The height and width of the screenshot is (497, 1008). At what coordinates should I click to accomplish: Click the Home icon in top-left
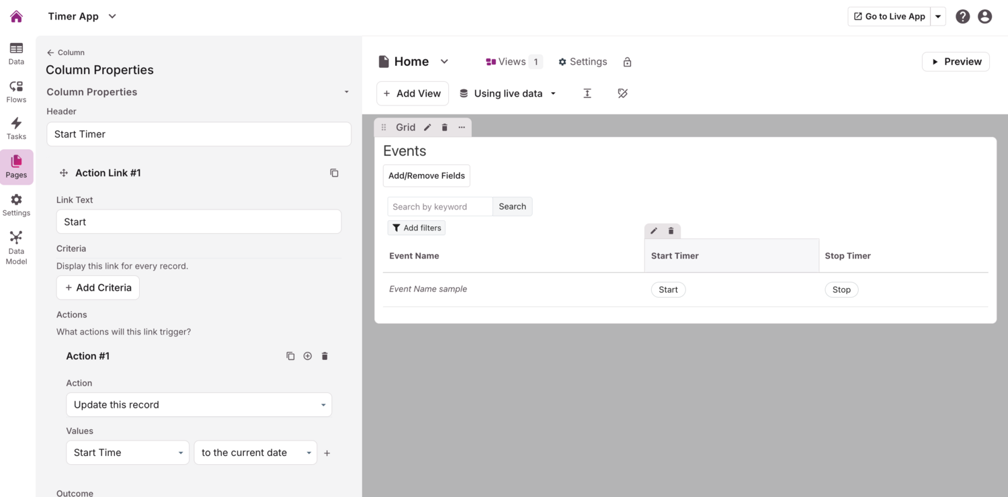[x=16, y=17]
